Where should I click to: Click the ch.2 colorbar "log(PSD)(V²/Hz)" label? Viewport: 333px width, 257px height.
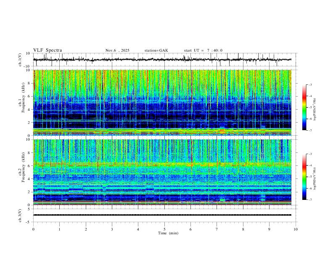pyautogui.click(x=314, y=179)
